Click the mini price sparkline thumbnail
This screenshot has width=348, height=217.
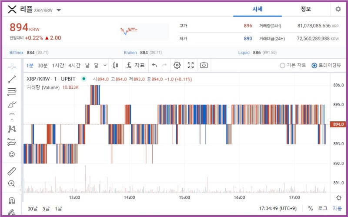coord(144,32)
